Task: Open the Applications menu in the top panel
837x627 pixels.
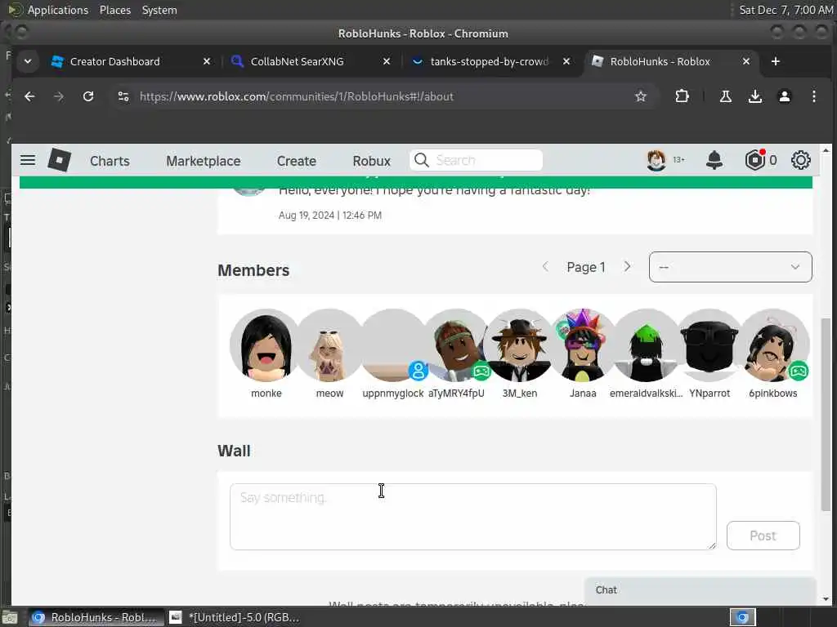Action: point(58,10)
